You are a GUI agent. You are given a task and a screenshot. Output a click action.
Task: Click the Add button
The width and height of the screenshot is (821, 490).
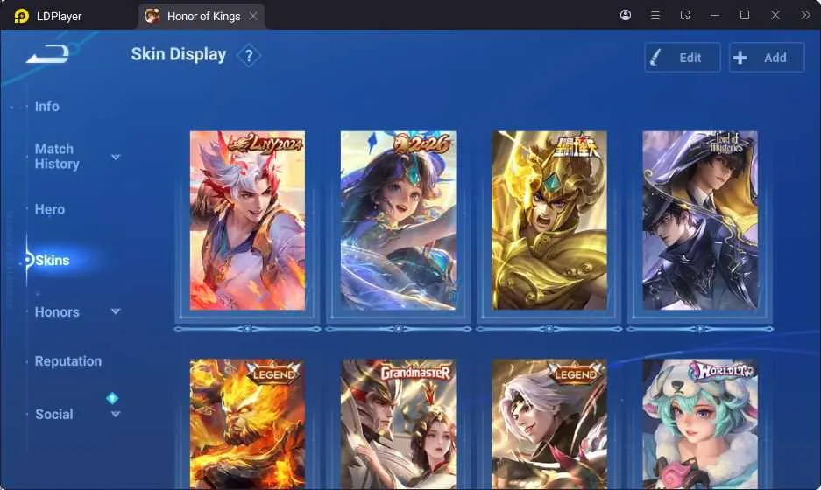[767, 58]
